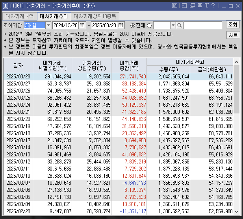
Task: Click the 일자 column header
Action: click(18, 66)
